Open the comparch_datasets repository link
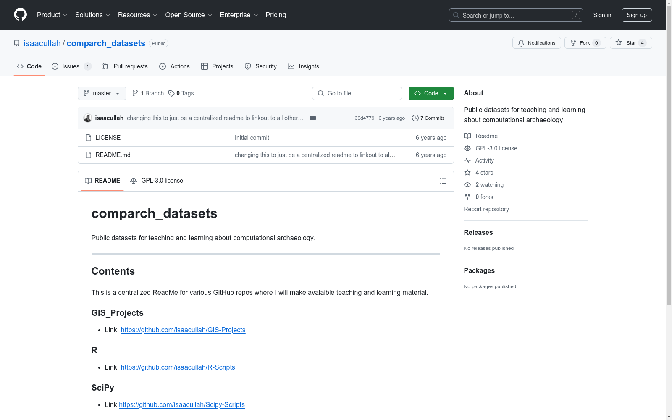Viewport: 672px width, 420px height. [x=106, y=43]
